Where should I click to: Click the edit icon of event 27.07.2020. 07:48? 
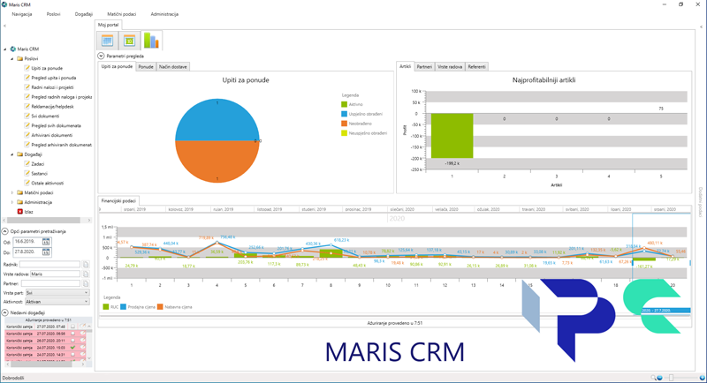coord(82,327)
